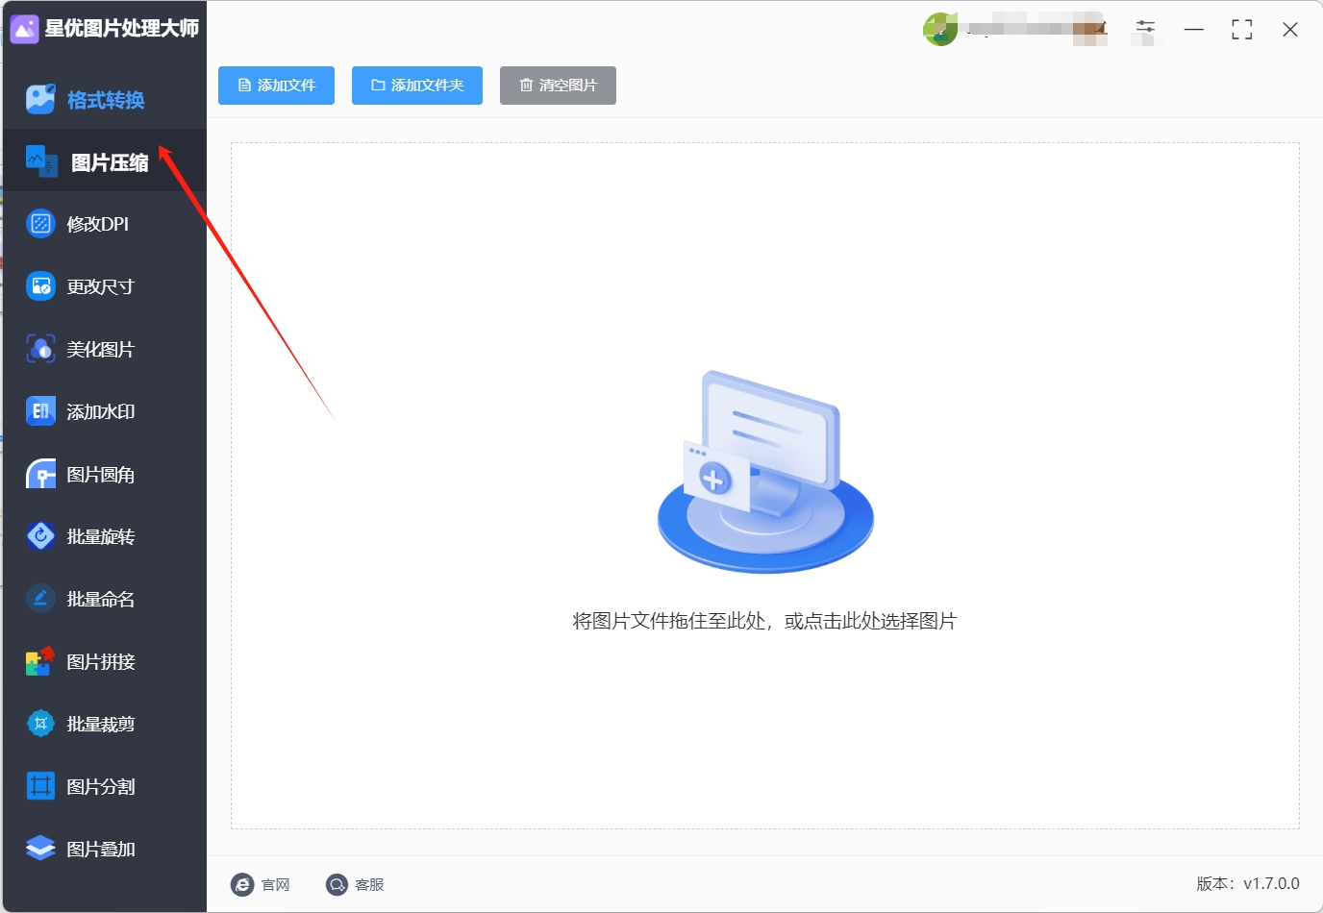Select 修改DPI in the sidebar

pyautogui.click(x=97, y=224)
